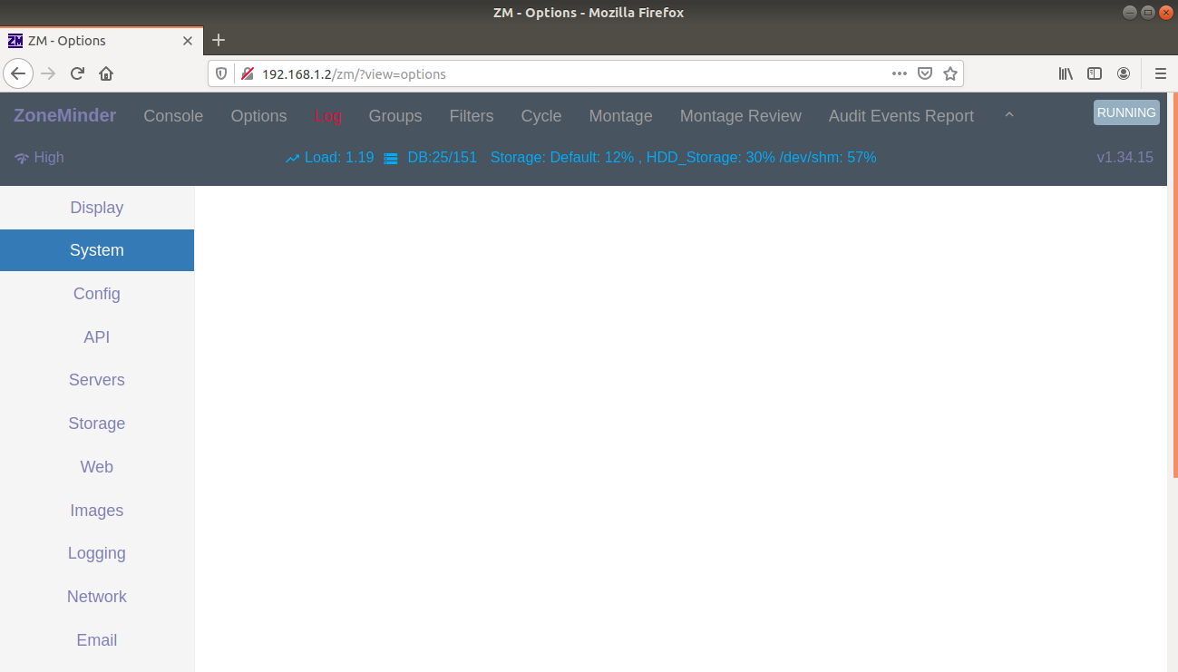
Task: Select the Display options tab
Action: [x=97, y=208]
